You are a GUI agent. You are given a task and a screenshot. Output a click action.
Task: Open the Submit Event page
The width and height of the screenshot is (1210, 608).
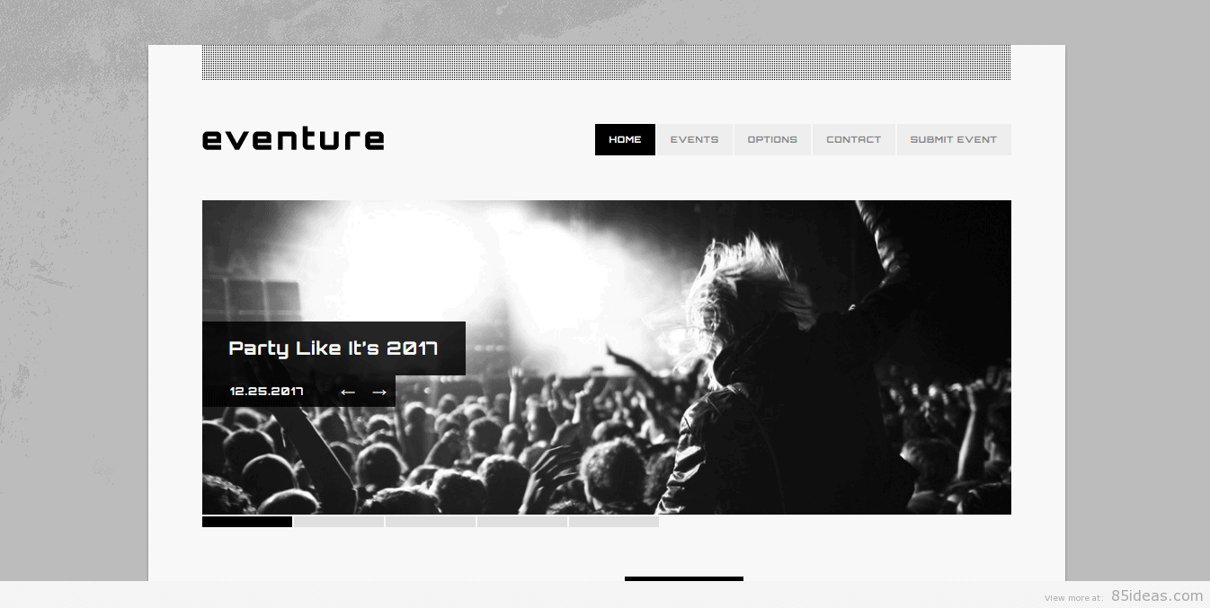pos(954,139)
